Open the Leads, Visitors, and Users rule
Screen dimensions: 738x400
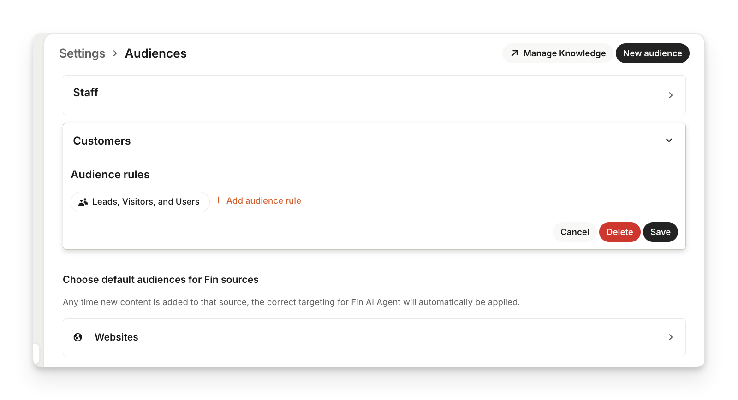point(146,202)
